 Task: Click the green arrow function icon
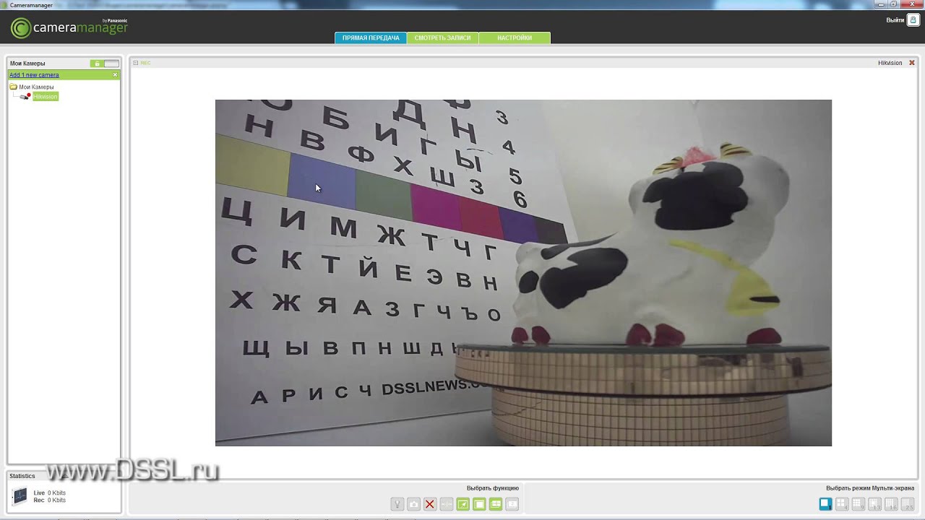click(463, 504)
